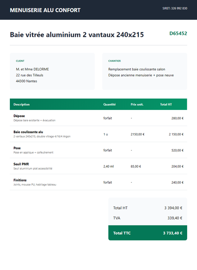This screenshot has width=197, height=270.
Task: Click the client name M. et Mme DELORME
Action: pyautogui.click(x=32, y=69)
